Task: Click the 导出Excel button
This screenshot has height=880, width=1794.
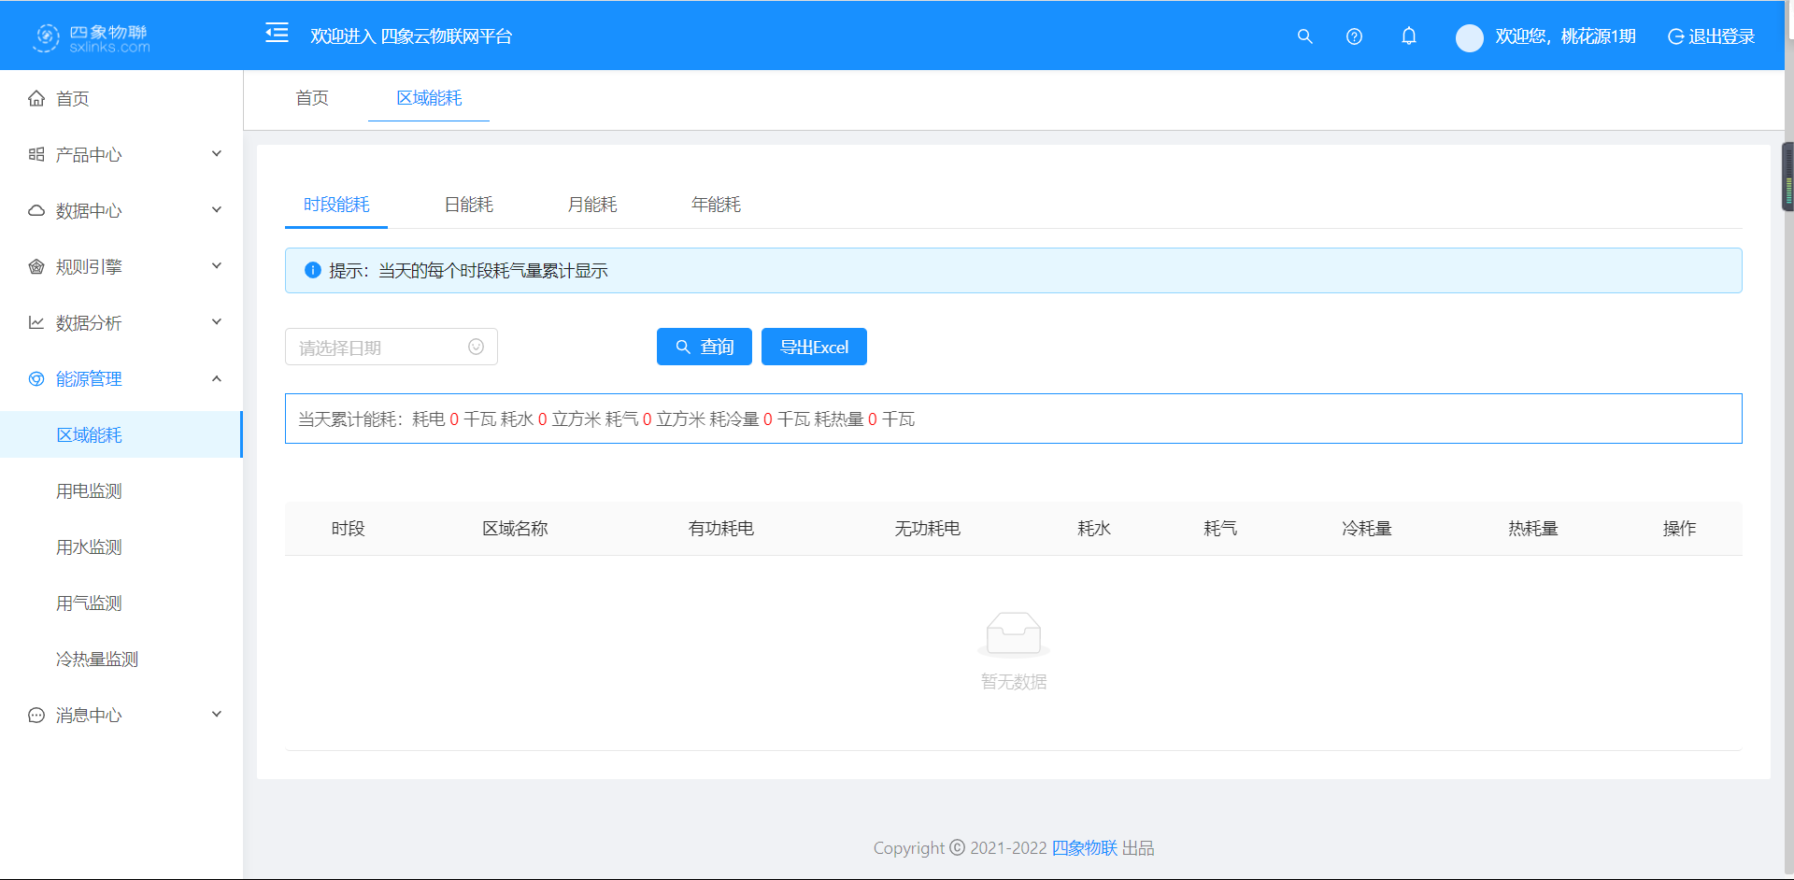Action: click(x=814, y=347)
